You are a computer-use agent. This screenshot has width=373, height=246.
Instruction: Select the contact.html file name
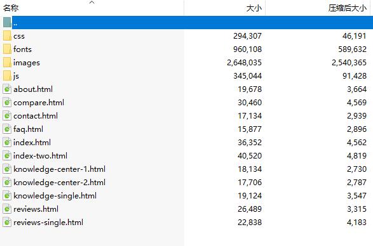[x=36, y=116]
